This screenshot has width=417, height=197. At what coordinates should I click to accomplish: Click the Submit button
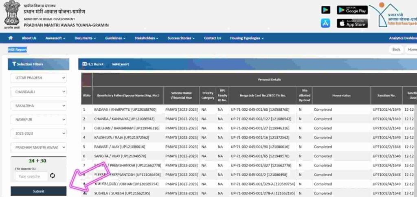pyautogui.click(x=39, y=191)
